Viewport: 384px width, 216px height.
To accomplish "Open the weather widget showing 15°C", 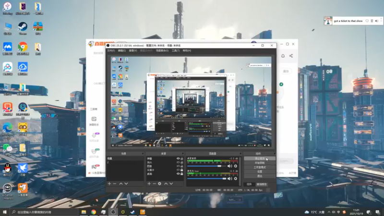I will coord(314,212).
